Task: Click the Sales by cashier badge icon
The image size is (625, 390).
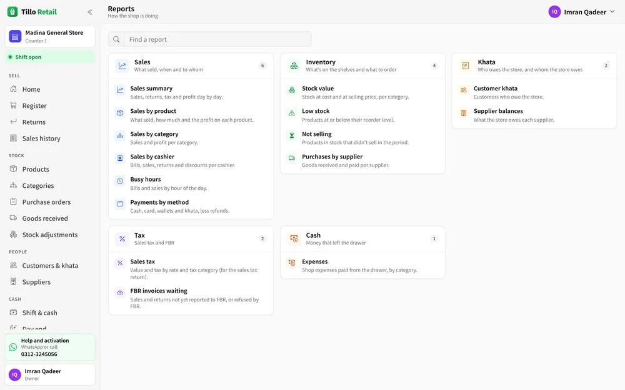Action: pyautogui.click(x=120, y=158)
